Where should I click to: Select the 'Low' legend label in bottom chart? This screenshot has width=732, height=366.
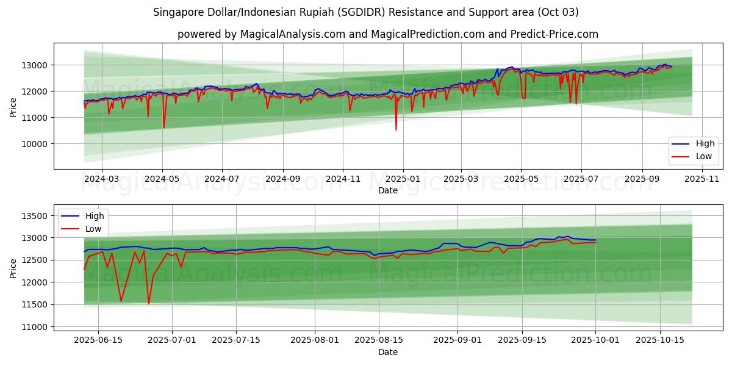tap(93, 228)
